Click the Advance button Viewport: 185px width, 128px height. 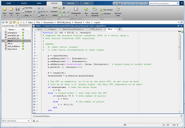pos(105,14)
